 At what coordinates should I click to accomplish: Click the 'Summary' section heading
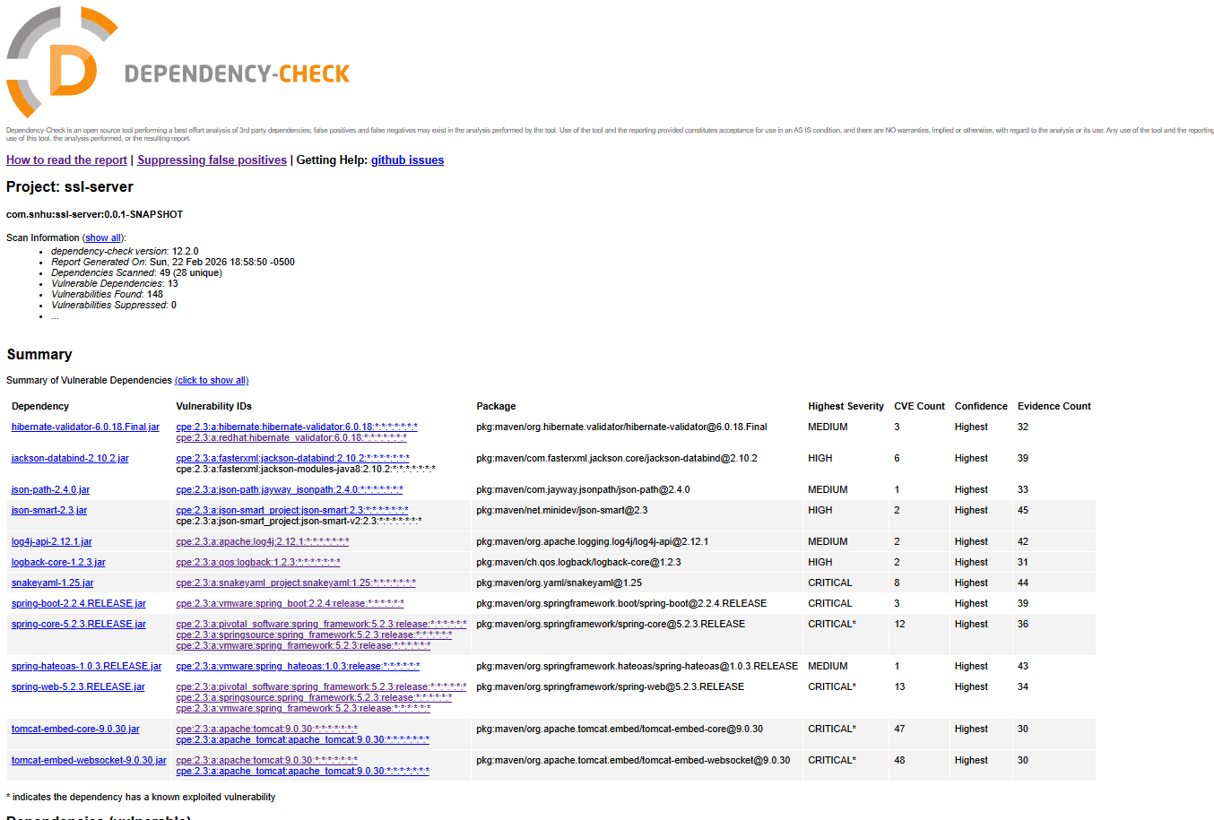tap(39, 355)
